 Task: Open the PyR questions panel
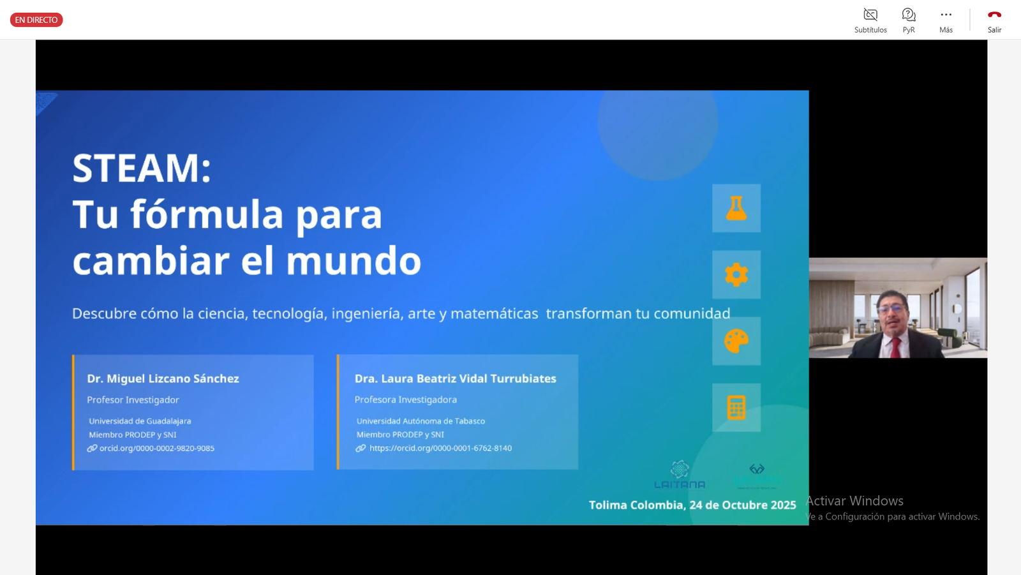click(x=908, y=20)
